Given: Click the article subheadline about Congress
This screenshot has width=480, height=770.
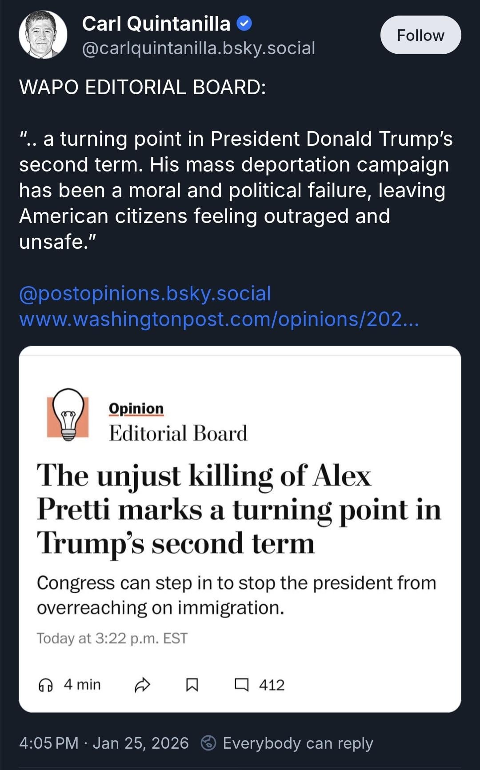Looking at the screenshot, I should coord(236,595).
